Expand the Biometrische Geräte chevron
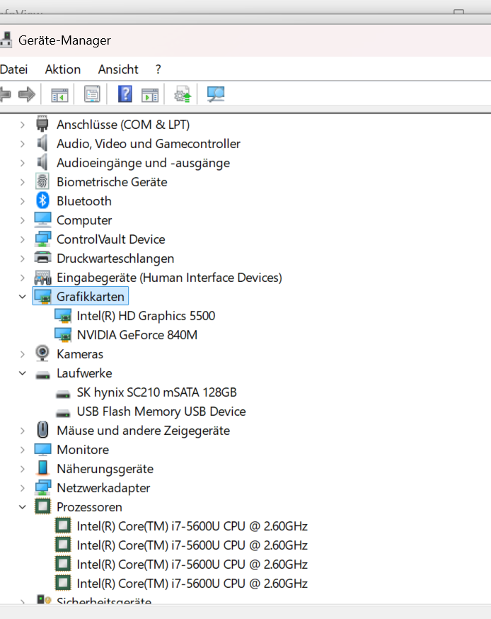 (23, 182)
